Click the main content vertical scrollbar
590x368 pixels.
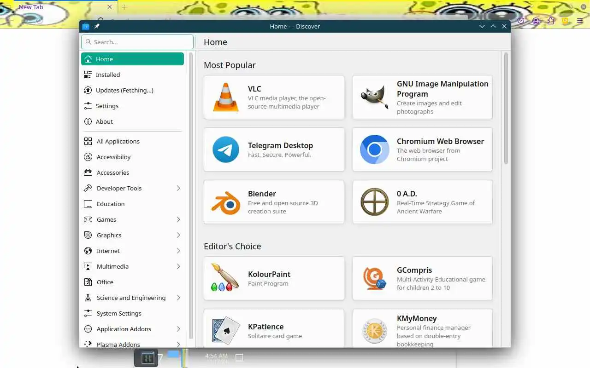pyautogui.click(x=506, y=109)
